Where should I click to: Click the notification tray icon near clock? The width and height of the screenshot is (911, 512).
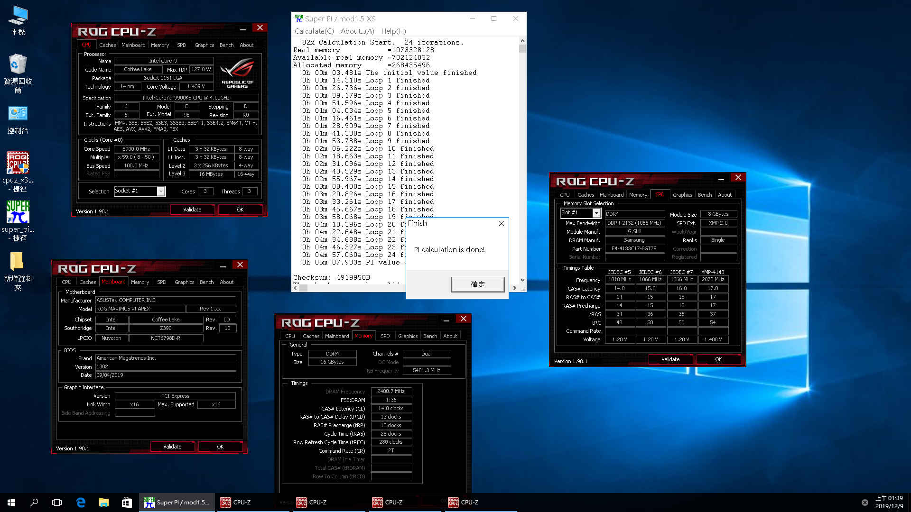click(865, 503)
